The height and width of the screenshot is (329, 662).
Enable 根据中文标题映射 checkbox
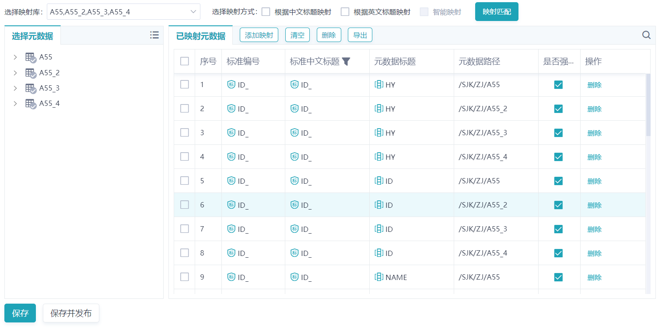266,12
